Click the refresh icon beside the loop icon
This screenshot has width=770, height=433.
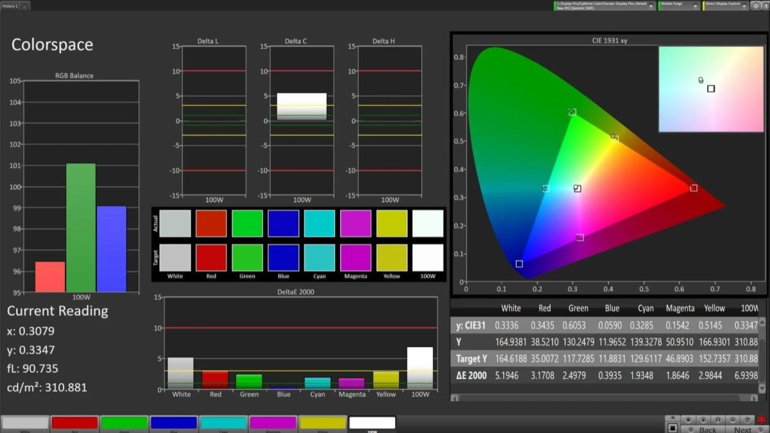pos(748,420)
